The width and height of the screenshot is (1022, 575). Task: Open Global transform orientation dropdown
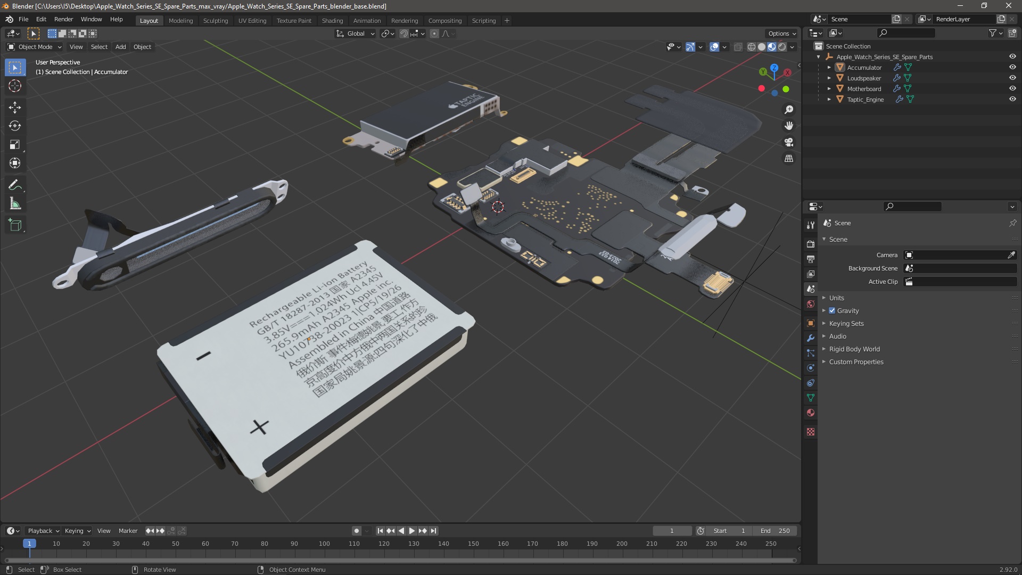coord(356,34)
